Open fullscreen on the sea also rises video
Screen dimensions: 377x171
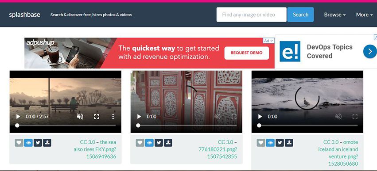pos(97,117)
